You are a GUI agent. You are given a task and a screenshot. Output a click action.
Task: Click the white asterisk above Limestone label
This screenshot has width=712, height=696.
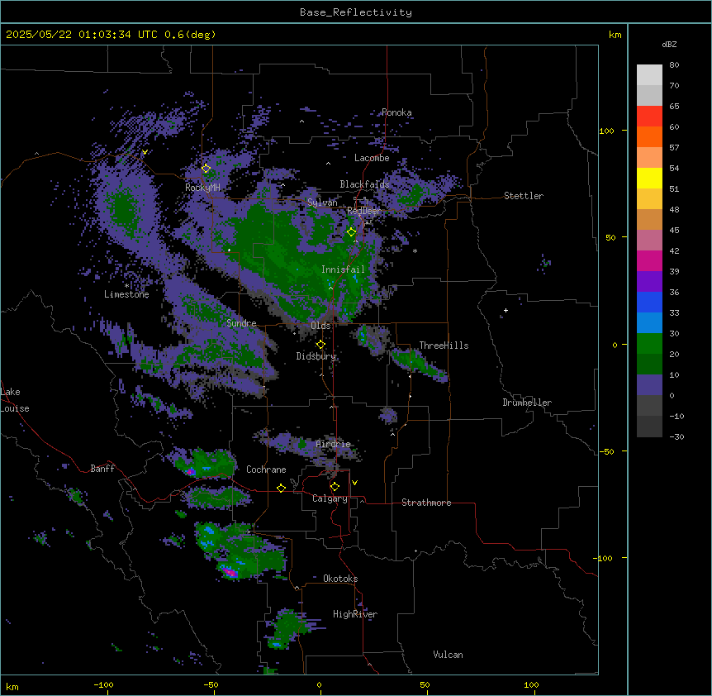(126, 286)
